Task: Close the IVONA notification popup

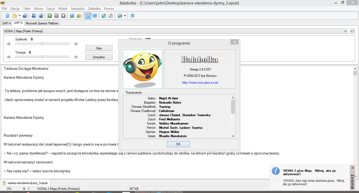Action: (x=353, y=168)
